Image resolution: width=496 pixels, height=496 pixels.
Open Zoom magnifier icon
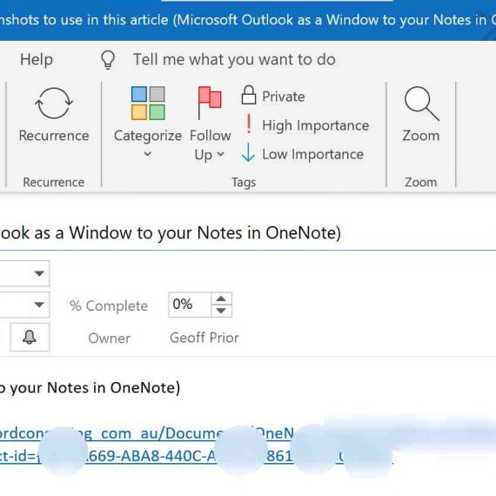pos(421,104)
